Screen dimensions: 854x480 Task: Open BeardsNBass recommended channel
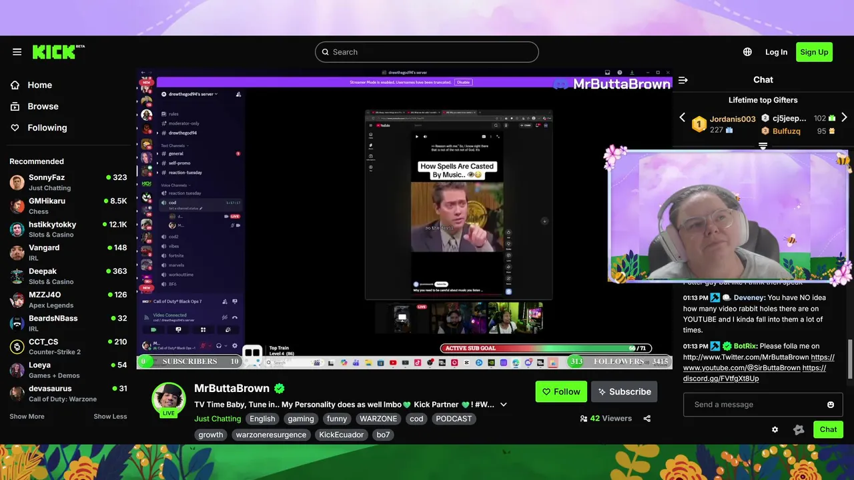(68, 323)
